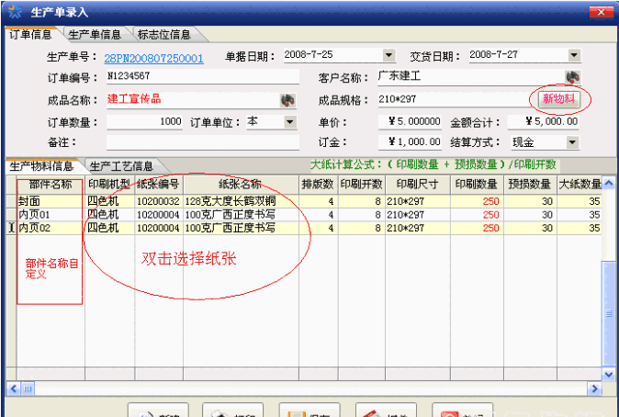
Task: Click the row indicator for 内页02 row
Action: [x=11, y=228]
